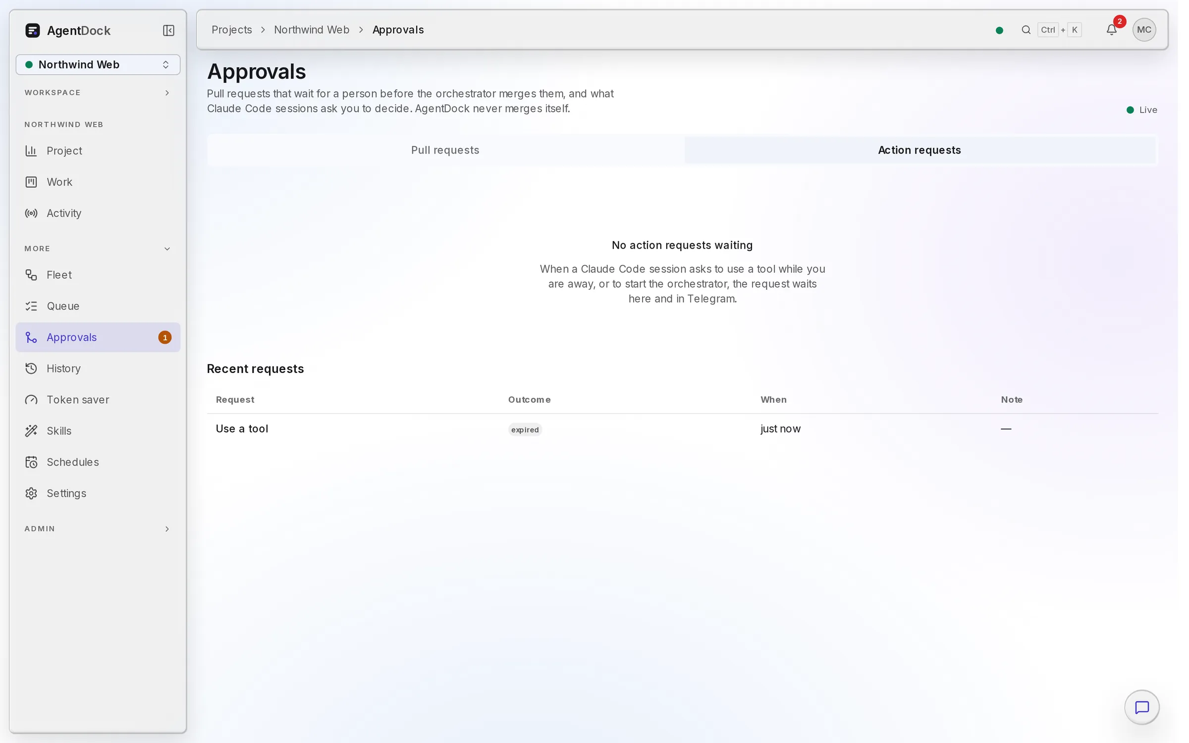Click the 'just now' time cell
Screen dimensions: 1189x743
pos(780,429)
